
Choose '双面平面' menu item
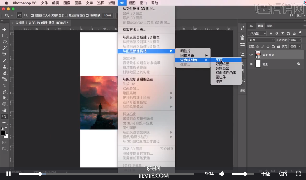coord(226,64)
